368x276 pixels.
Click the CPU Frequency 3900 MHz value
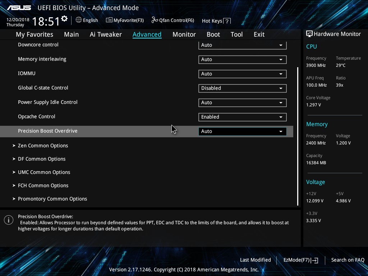tap(316, 65)
